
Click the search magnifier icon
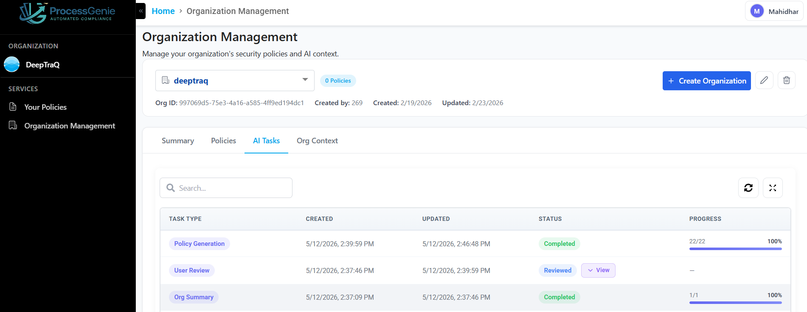pyautogui.click(x=171, y=188)
